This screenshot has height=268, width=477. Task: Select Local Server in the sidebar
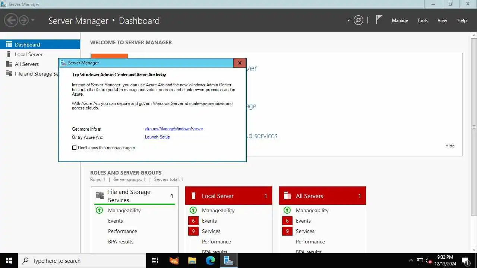coord(40,54)
